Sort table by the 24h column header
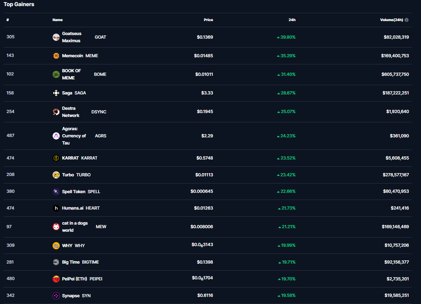 (x=292, y=20)
